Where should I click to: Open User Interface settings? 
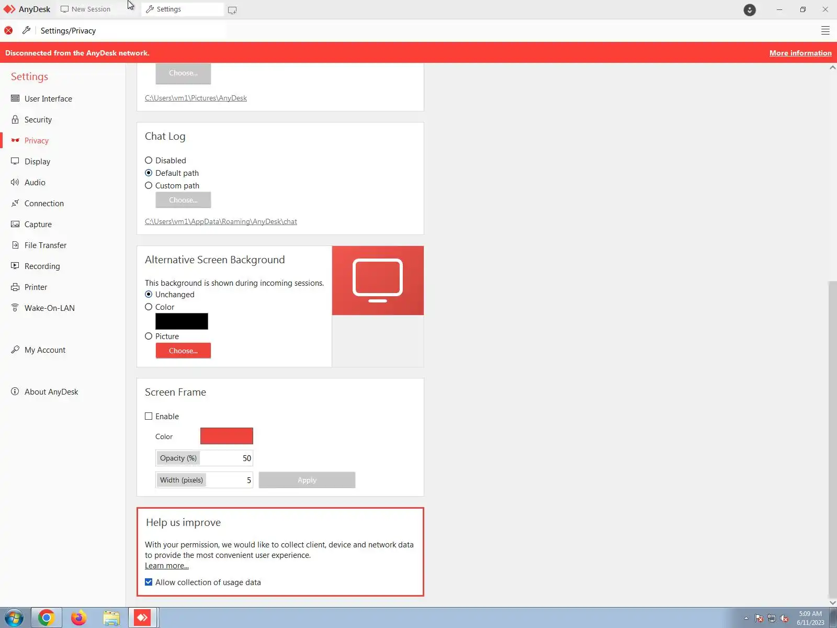click(x=48, y=98)
